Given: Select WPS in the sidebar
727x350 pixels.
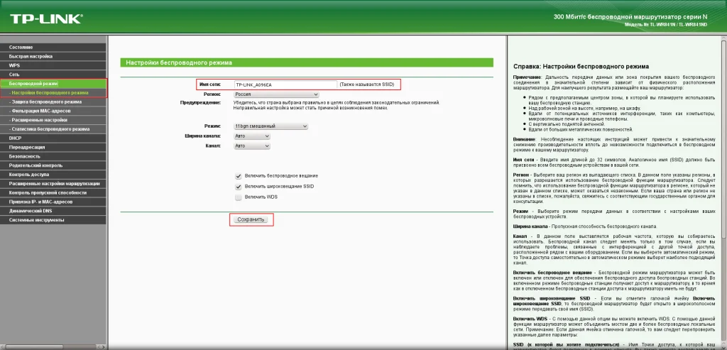Looking at the screenshot, I should click(53, 65).
